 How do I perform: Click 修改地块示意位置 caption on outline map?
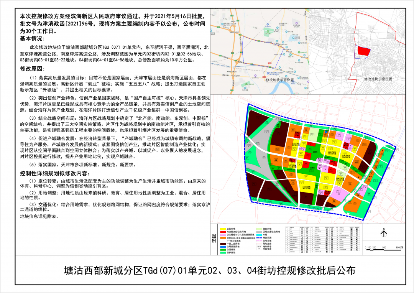coord(378,79)
